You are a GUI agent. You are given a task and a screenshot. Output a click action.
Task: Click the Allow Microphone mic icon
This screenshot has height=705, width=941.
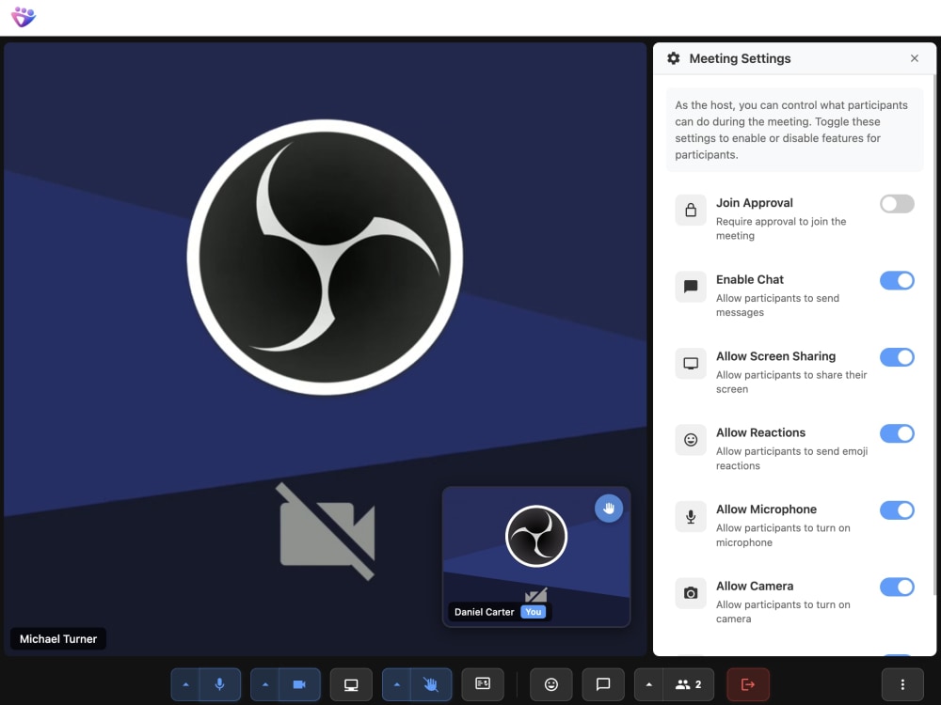point(691,517)
